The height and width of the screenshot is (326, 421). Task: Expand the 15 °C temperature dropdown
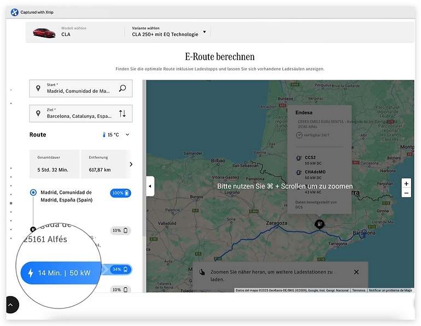[x=127, y=134]
